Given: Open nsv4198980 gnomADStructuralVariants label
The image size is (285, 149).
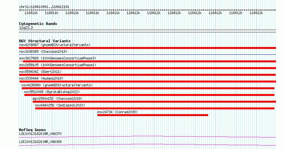Looking at the screenshot, I should click(x=57, y=85).
